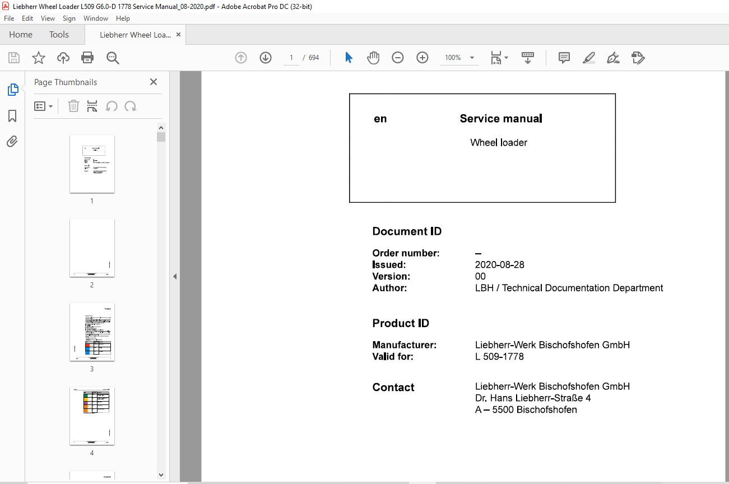
Task: Click the thumbnail scrollbar handle
Action: point(161,137)
